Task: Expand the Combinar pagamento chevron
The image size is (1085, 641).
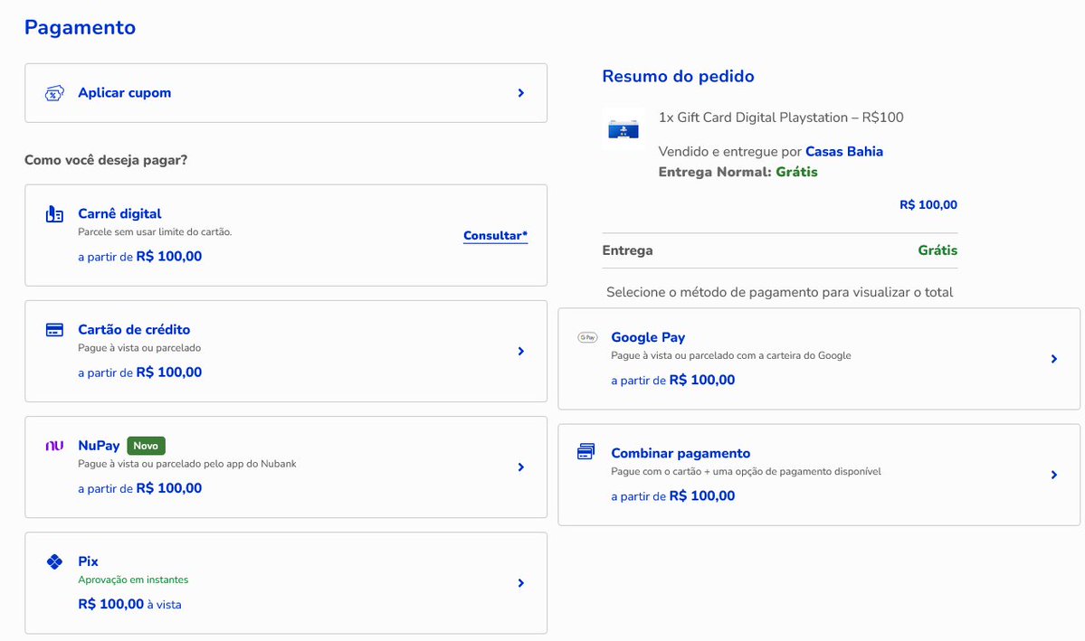Action: pyautogui.click(x=1054, y=475)
